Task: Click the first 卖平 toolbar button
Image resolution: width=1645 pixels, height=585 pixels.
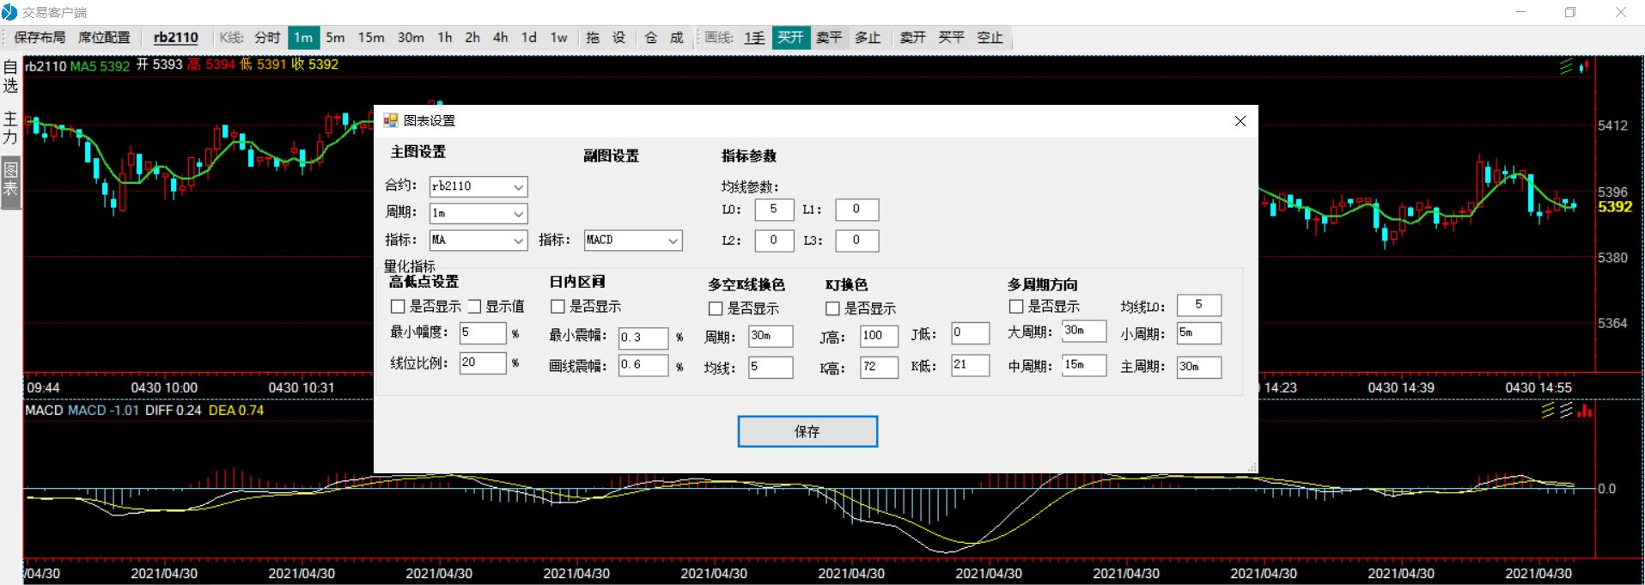Action: coord(829,38)
